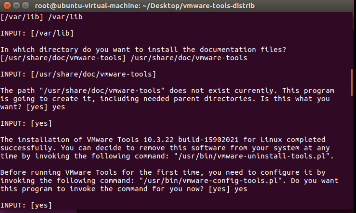Click the 10.3.22 version number text
The image size is (356, 213).
(x=158, y=140)
